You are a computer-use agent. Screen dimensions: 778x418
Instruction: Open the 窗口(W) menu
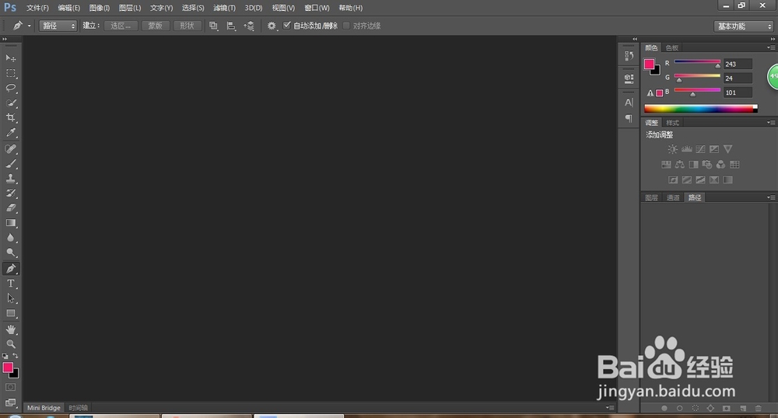317,8
